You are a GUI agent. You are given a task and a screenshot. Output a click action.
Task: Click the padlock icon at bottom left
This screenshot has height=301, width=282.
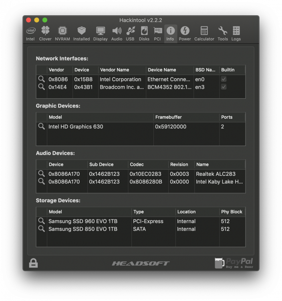[33, 263]
